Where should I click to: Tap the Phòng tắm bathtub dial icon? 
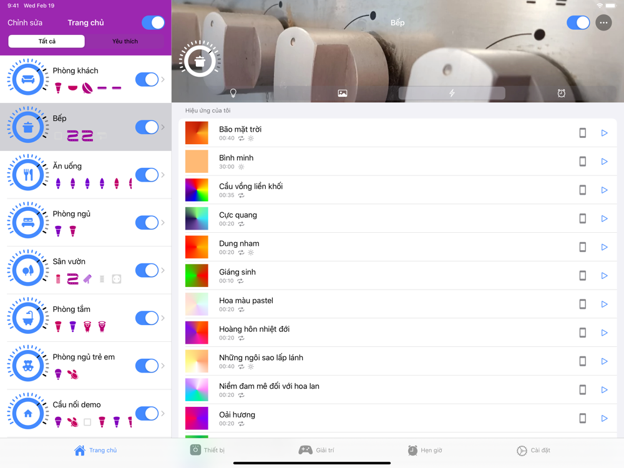pos(27,318)
